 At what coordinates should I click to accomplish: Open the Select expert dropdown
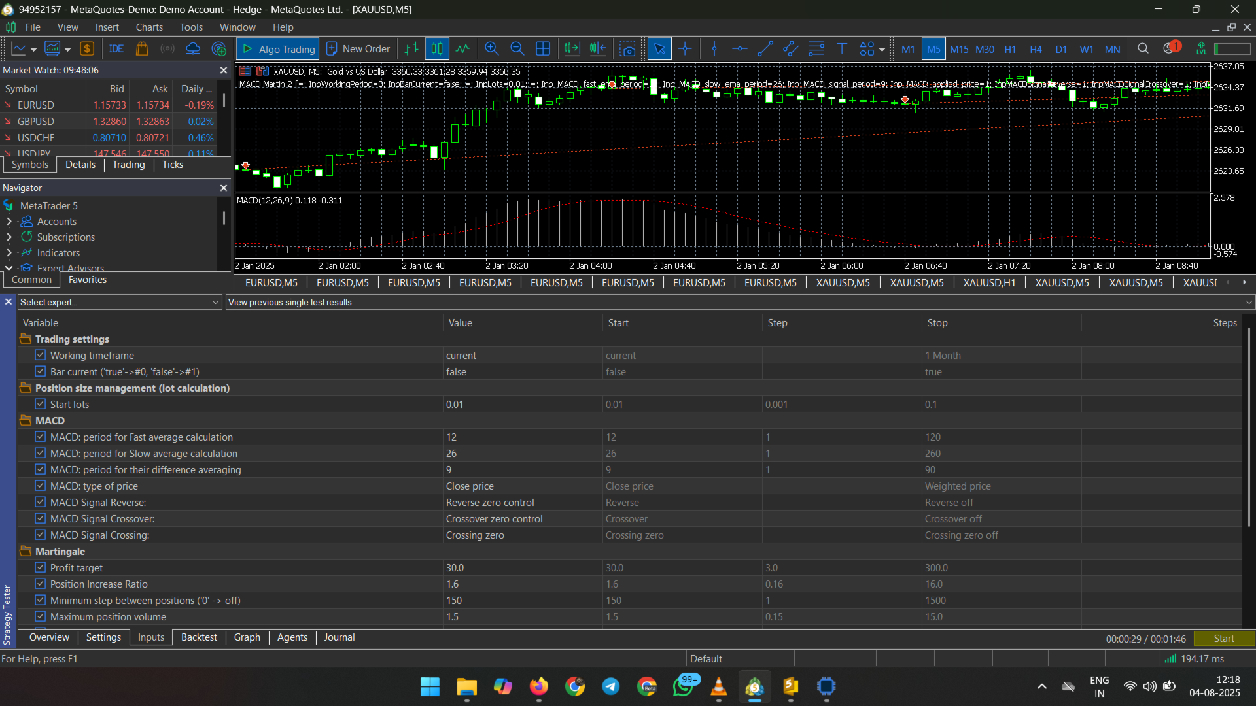[x=120, y=302]
